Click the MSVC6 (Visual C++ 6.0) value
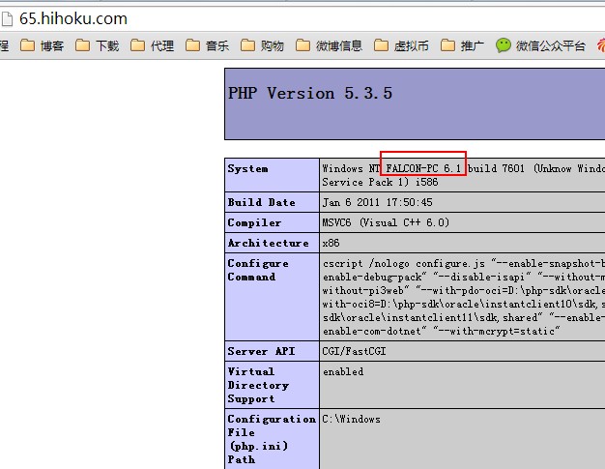 tap(386, 222)
